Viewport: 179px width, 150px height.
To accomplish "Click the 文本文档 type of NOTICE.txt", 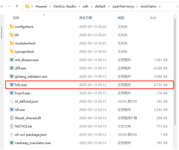I will pos(124,126).
